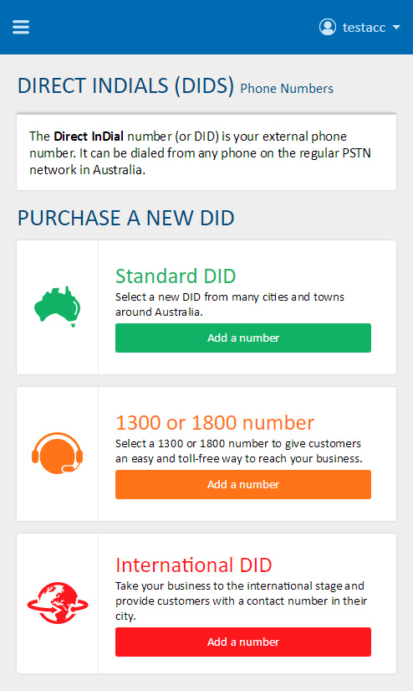This screenshot has height=691, width=413.
Task: Click the Purchase a New DID heading
Action: click(x=125, y=218)
